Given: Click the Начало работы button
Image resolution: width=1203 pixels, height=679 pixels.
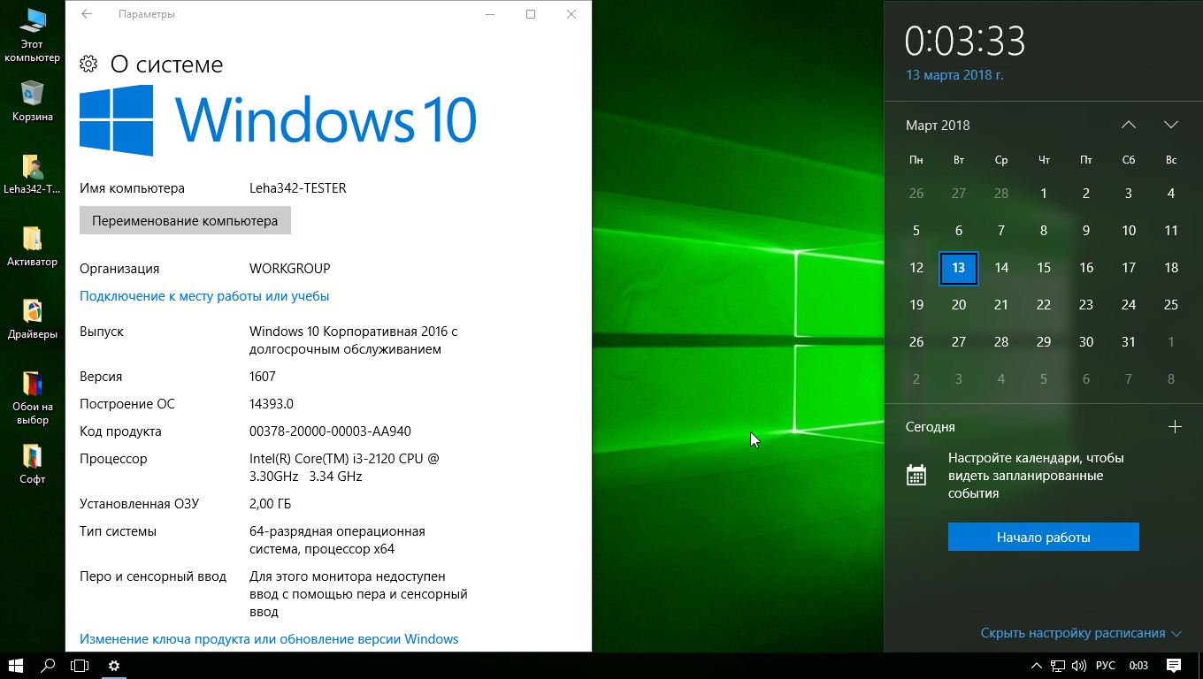Looking at the screenshot, I should tap(1044, 537).
